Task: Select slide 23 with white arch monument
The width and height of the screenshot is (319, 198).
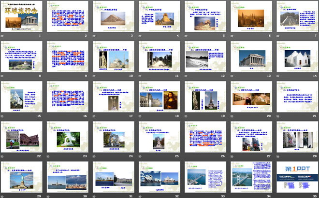Action: pyautogui.click(x=68, y=137)
